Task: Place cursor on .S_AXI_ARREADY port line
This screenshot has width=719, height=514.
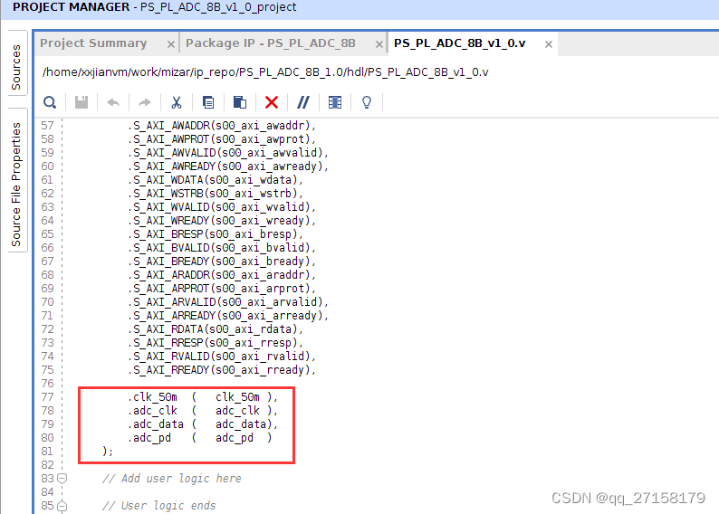Action: tap(228, 316)
